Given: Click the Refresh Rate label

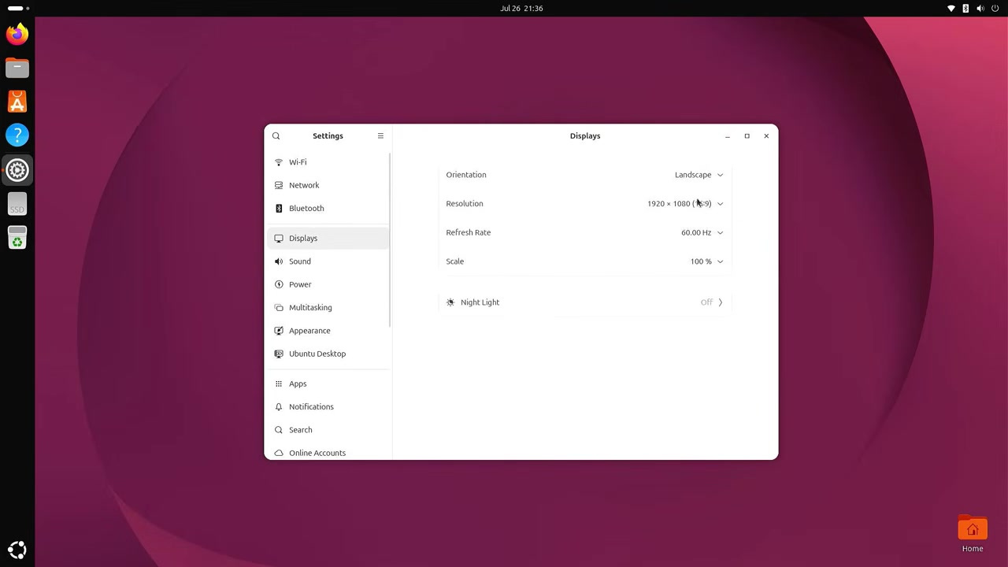Looking at the screenshot, I should (469, 232).
